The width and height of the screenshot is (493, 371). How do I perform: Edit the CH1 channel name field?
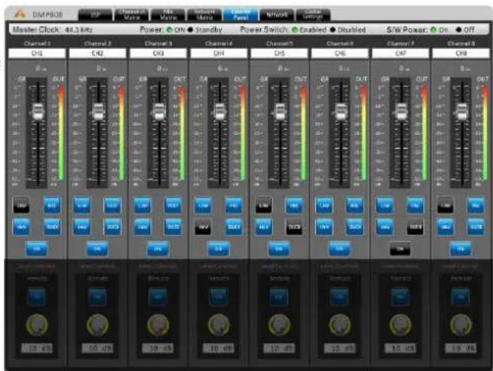[x=37, y=54]
